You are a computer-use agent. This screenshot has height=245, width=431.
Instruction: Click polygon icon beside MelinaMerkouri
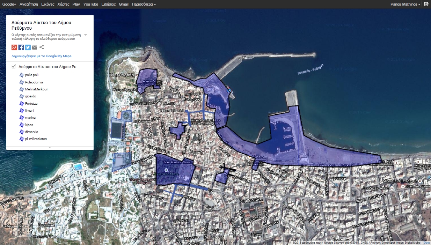(x=21, y=89)
